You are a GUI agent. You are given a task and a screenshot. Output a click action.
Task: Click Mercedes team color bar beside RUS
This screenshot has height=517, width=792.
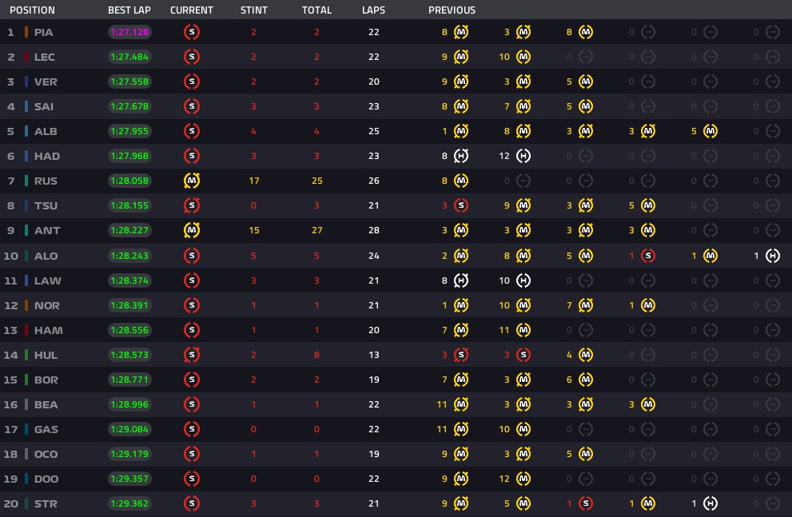point(26,181)
